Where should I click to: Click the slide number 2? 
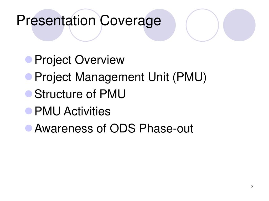pos(252,187)
